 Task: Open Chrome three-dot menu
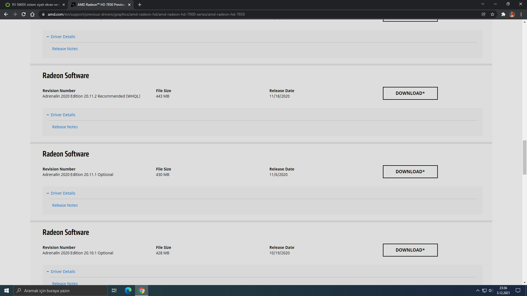pyautogui.click(x=521, y=14)
